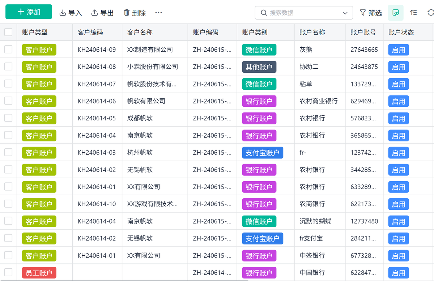The height and width of the screenshot is (281, 434).
Task: Open the 筛选 filter panel
Action: point(371,13)
